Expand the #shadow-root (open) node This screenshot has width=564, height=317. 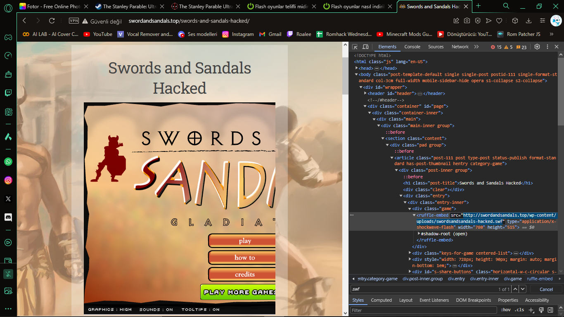[419, 234]
